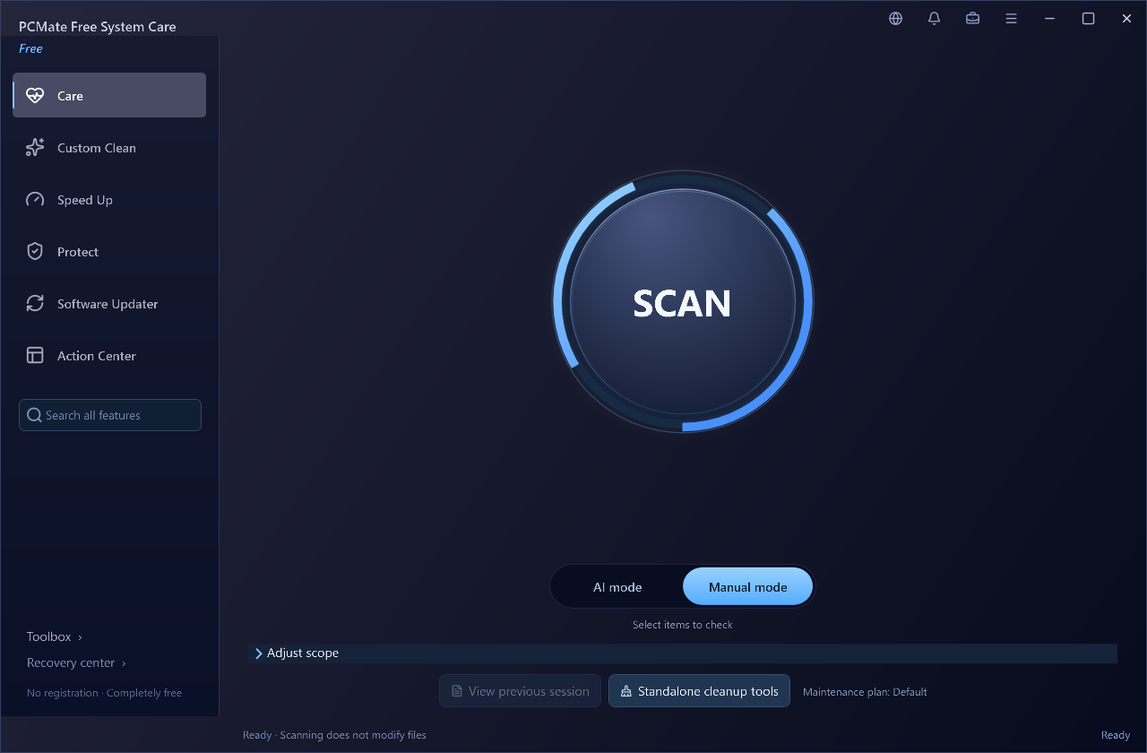The width and height of the screenshot is (1147, 753).
Task: Go to the Care section
Action: coord(109,95)
